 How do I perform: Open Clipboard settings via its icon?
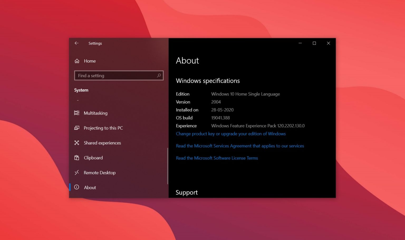click(77, 158)
